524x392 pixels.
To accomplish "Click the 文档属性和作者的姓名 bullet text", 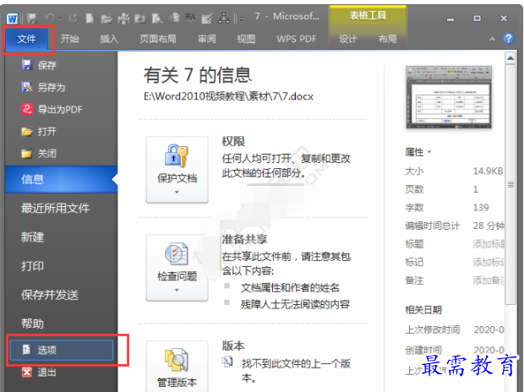I will click(290, 288).
